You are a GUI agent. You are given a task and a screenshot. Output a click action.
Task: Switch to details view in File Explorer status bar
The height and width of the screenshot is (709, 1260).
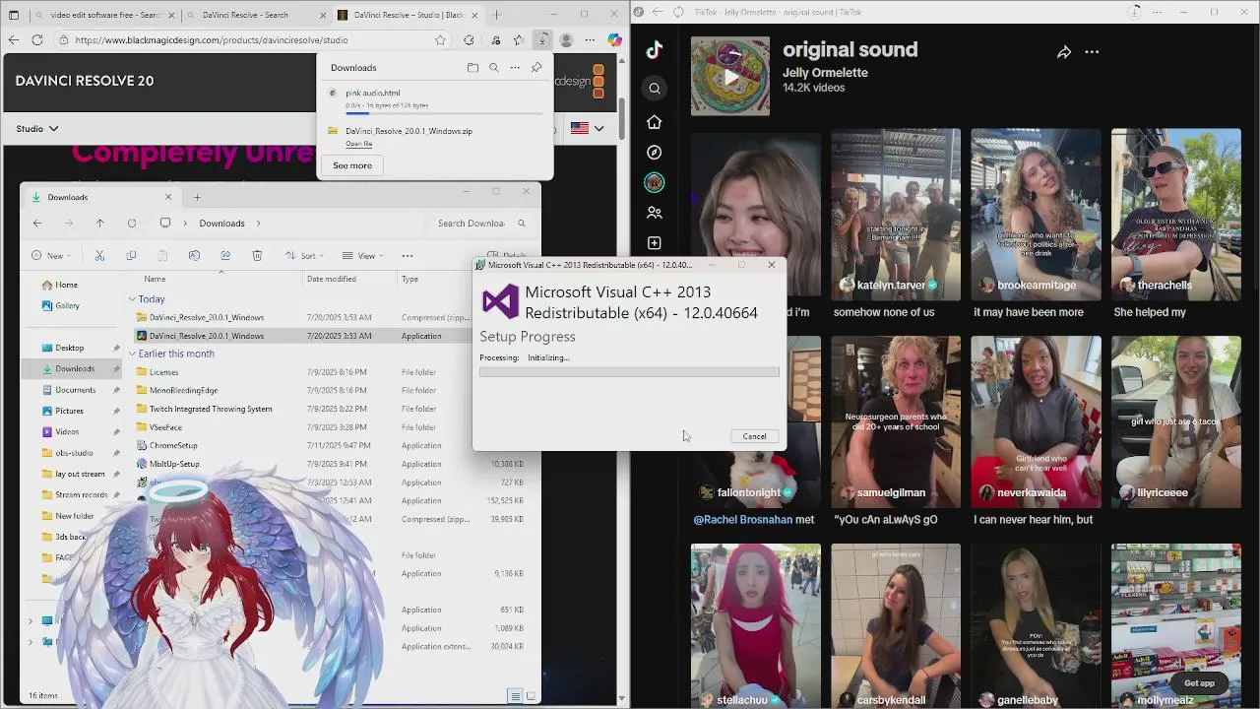point(515,696)
